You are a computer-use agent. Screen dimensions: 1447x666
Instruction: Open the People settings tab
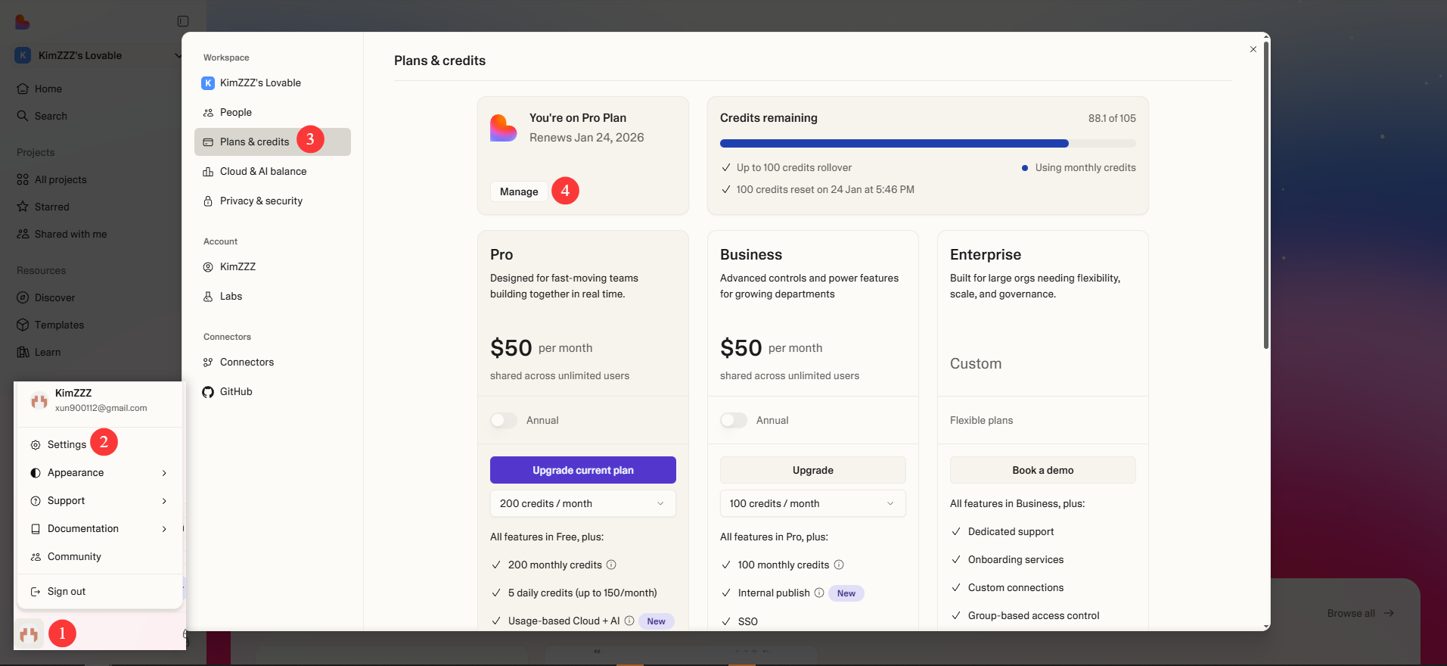pyautogui.click(x=272, y=112)
